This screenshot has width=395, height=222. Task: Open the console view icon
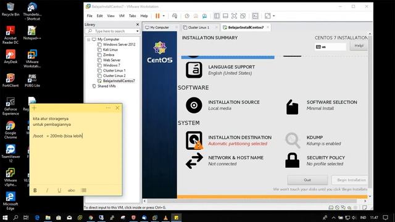[255, 16]
